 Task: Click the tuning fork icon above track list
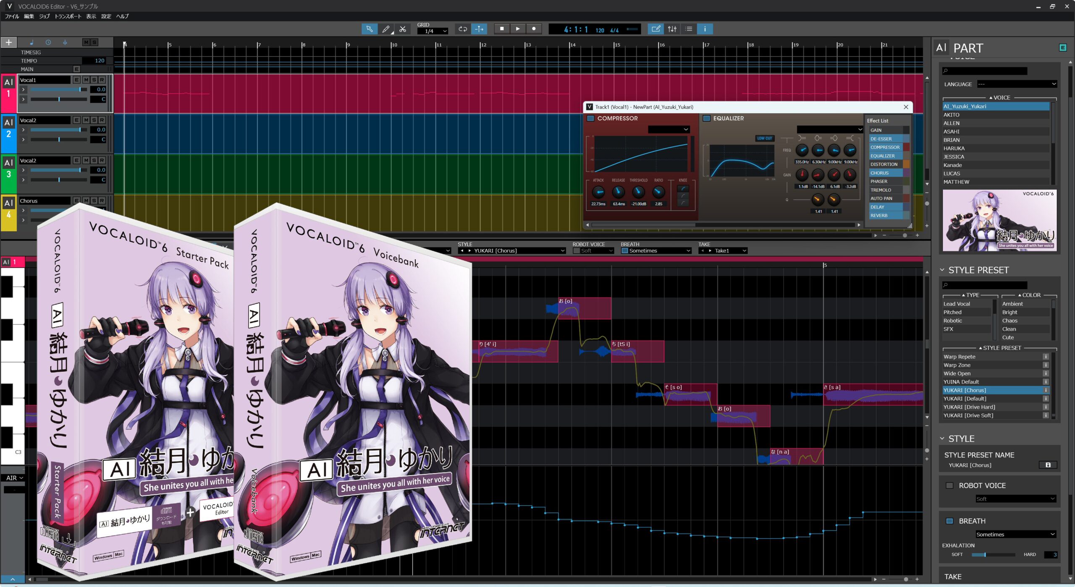tap(65, 42)
